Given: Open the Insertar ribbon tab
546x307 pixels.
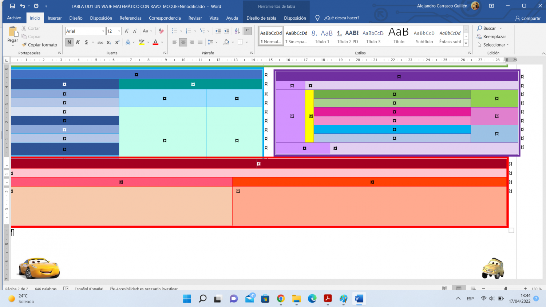Looking at the screenshot, I should pyautogui.click(x=55, y=18).
